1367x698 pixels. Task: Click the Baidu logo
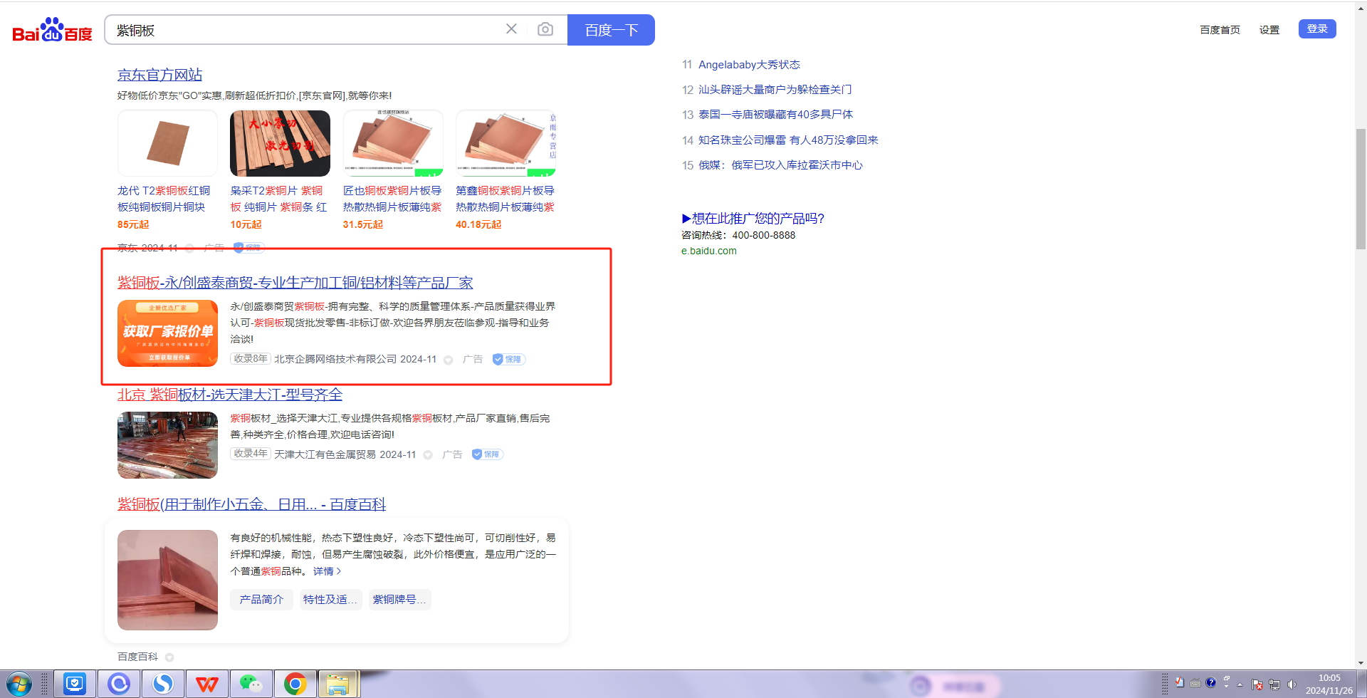click(53, 30)
